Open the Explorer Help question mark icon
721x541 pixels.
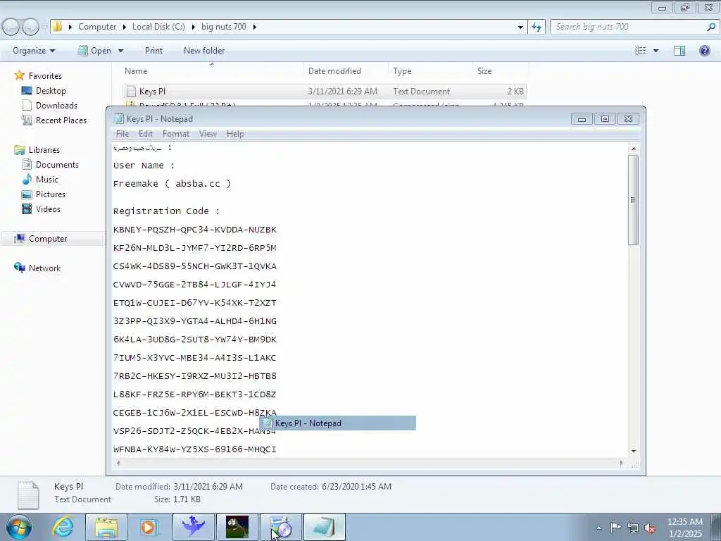click(704, 51)
